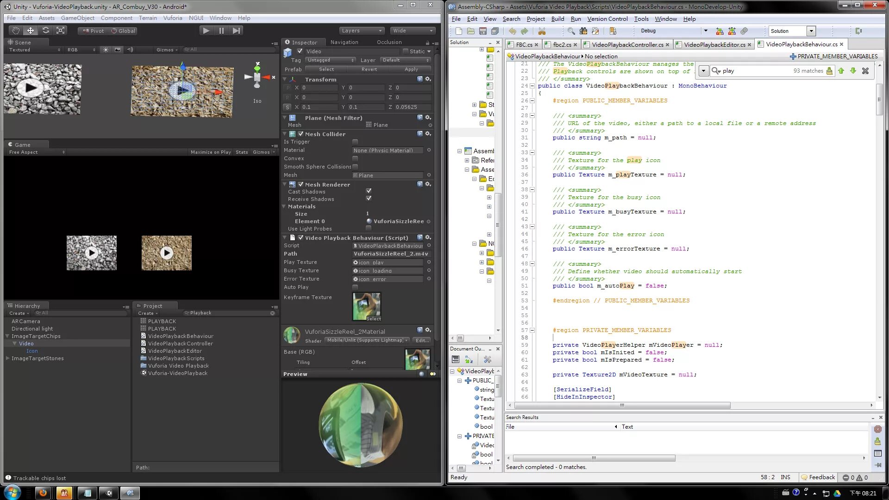The image size is (889, 500).
Task: Toggle the Auto Play checkbox
Action: [x=355, y=287]
